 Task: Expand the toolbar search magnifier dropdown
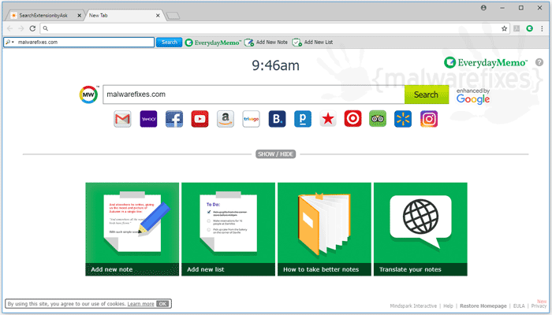tap(9, 43)
